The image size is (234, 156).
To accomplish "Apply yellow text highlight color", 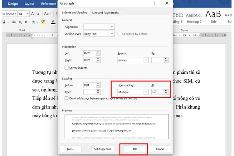I will tap(43, 22).
